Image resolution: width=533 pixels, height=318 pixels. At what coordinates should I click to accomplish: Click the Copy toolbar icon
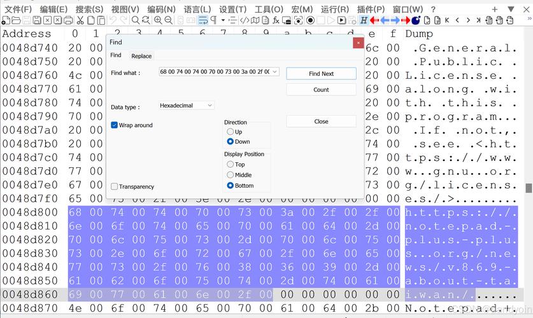[91, 20]
